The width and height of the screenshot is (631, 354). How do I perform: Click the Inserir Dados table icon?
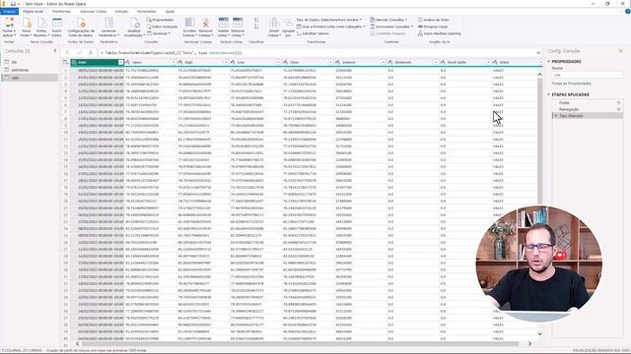57,24
